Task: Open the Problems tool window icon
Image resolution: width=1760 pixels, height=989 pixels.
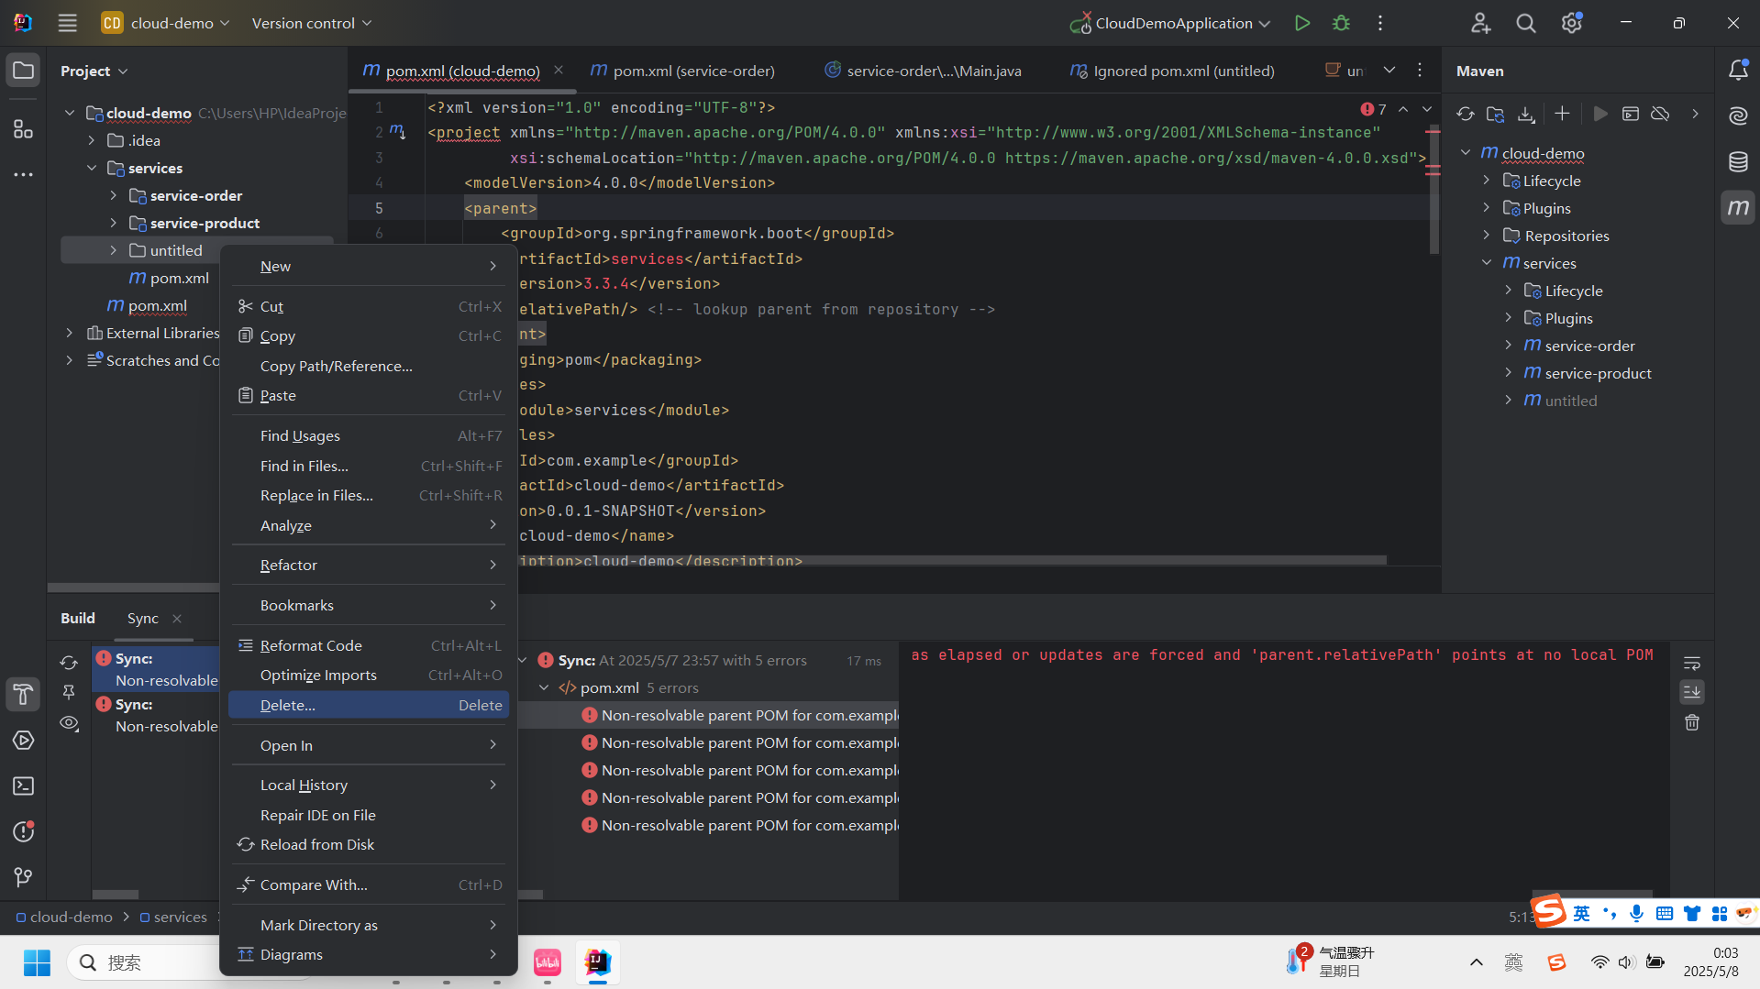Action: point(23,832)
